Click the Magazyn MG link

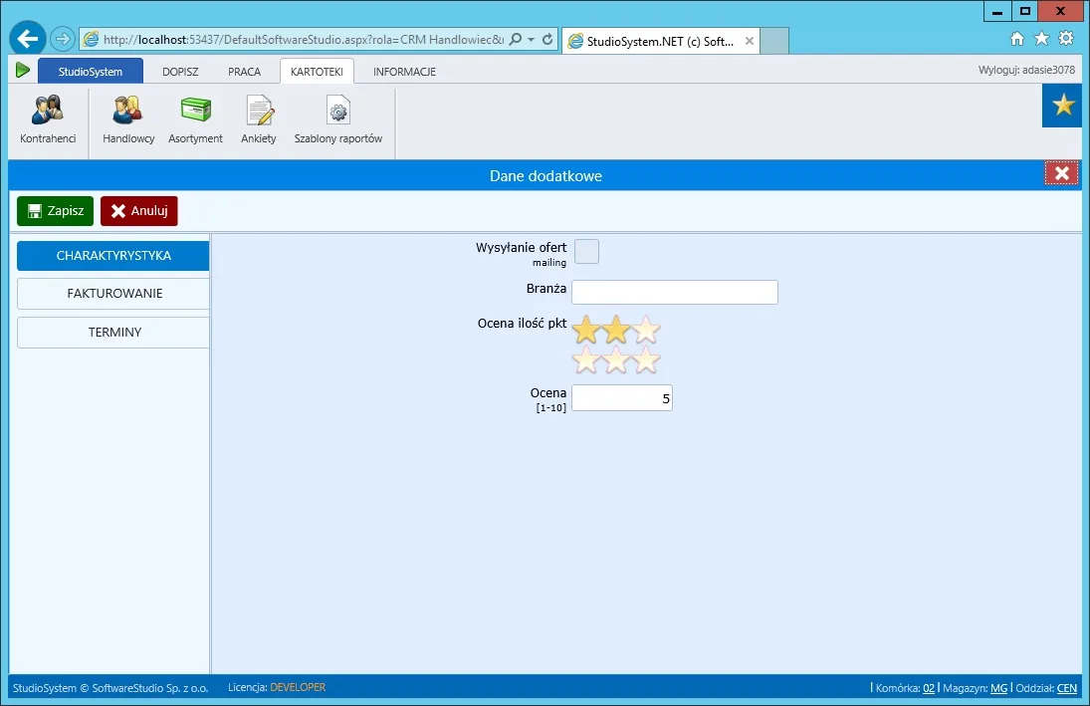999,688
